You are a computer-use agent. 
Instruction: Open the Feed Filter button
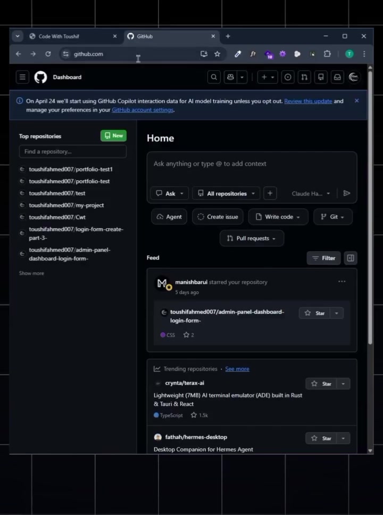click(x=324, y=258)
